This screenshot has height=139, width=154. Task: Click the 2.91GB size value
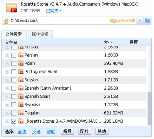[111, 96]
